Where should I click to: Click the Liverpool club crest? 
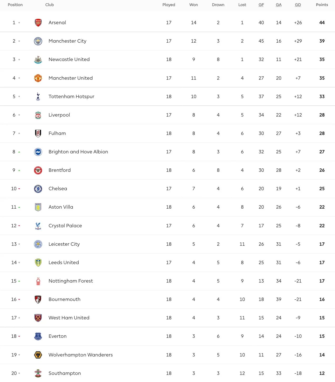38,115
